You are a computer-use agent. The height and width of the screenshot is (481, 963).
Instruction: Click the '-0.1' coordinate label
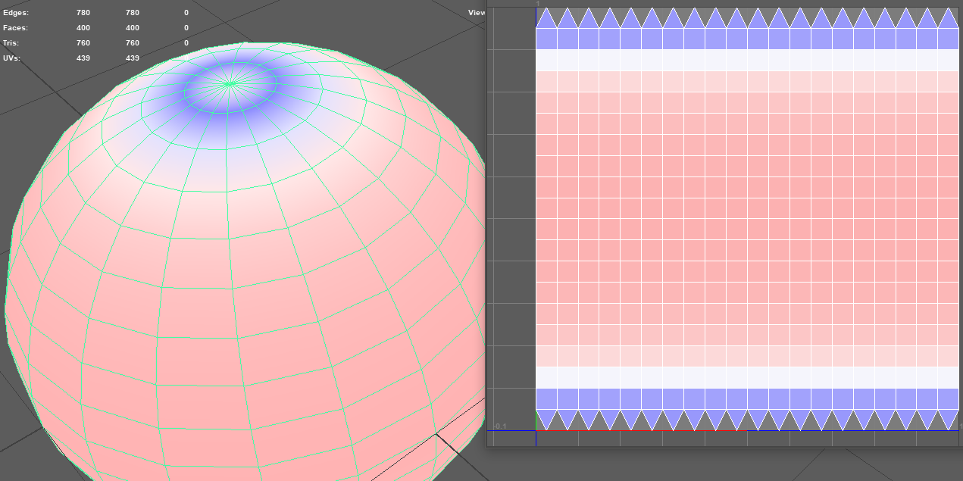coord(499,425)
